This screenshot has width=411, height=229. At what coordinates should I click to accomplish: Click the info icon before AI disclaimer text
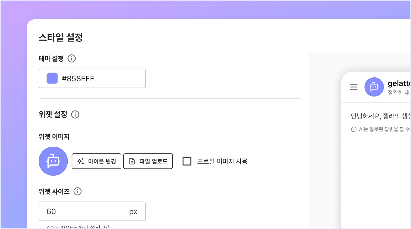[x=354, y=129]
